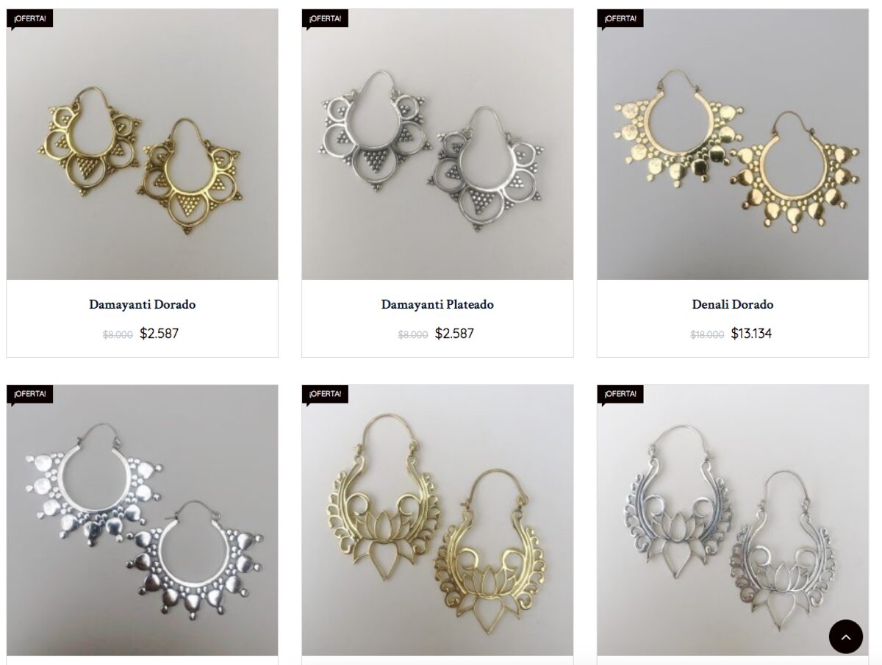Open the Damayanti Plateado product photo

coord(437,144)
